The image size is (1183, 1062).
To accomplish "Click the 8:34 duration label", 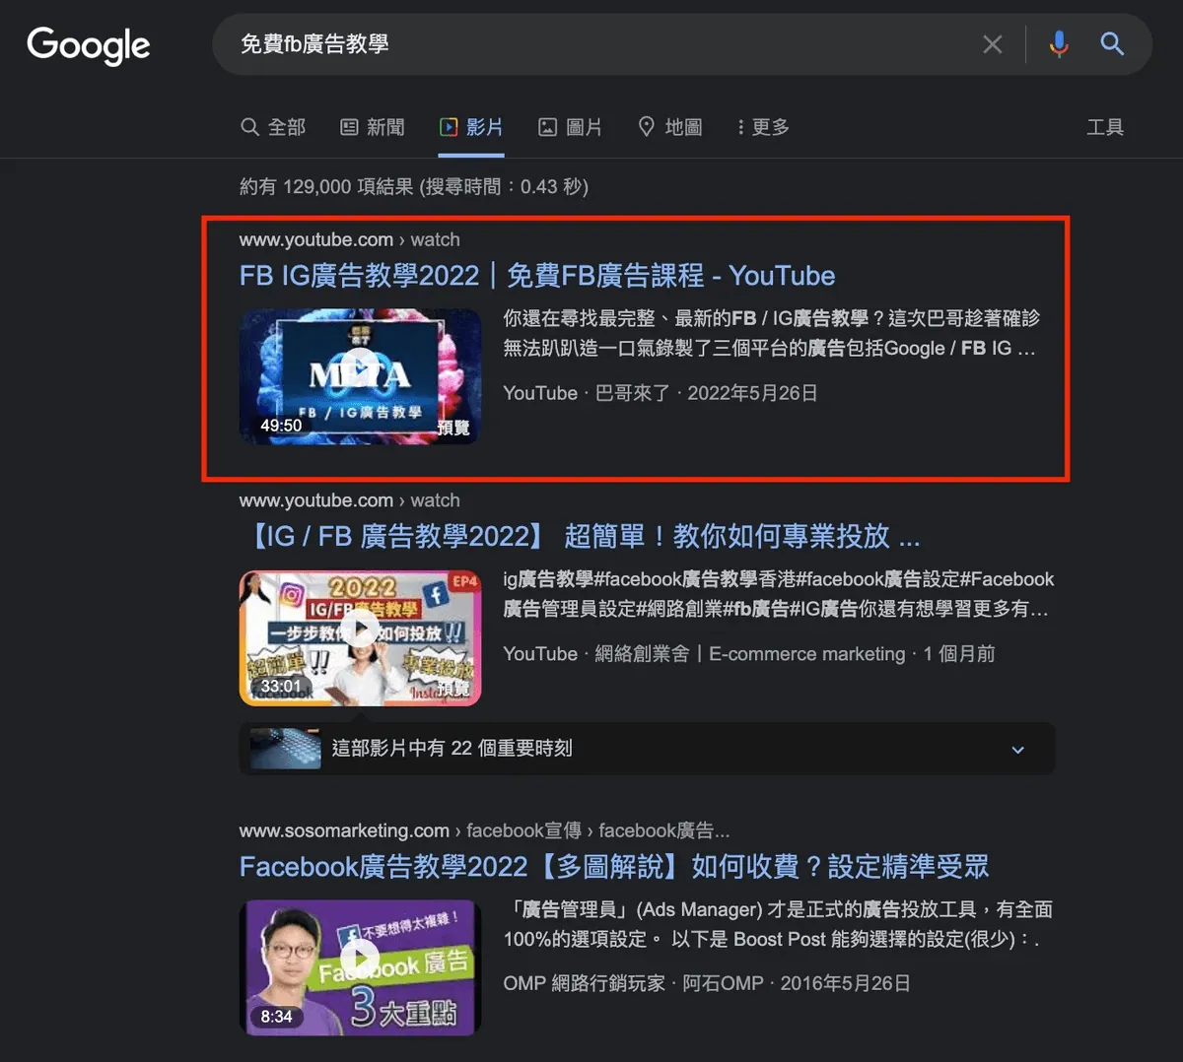I will tap(276, 1017).
